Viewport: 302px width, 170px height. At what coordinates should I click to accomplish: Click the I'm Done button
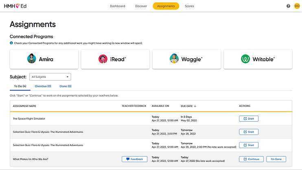pyautogui.click(x=276, y=159)
